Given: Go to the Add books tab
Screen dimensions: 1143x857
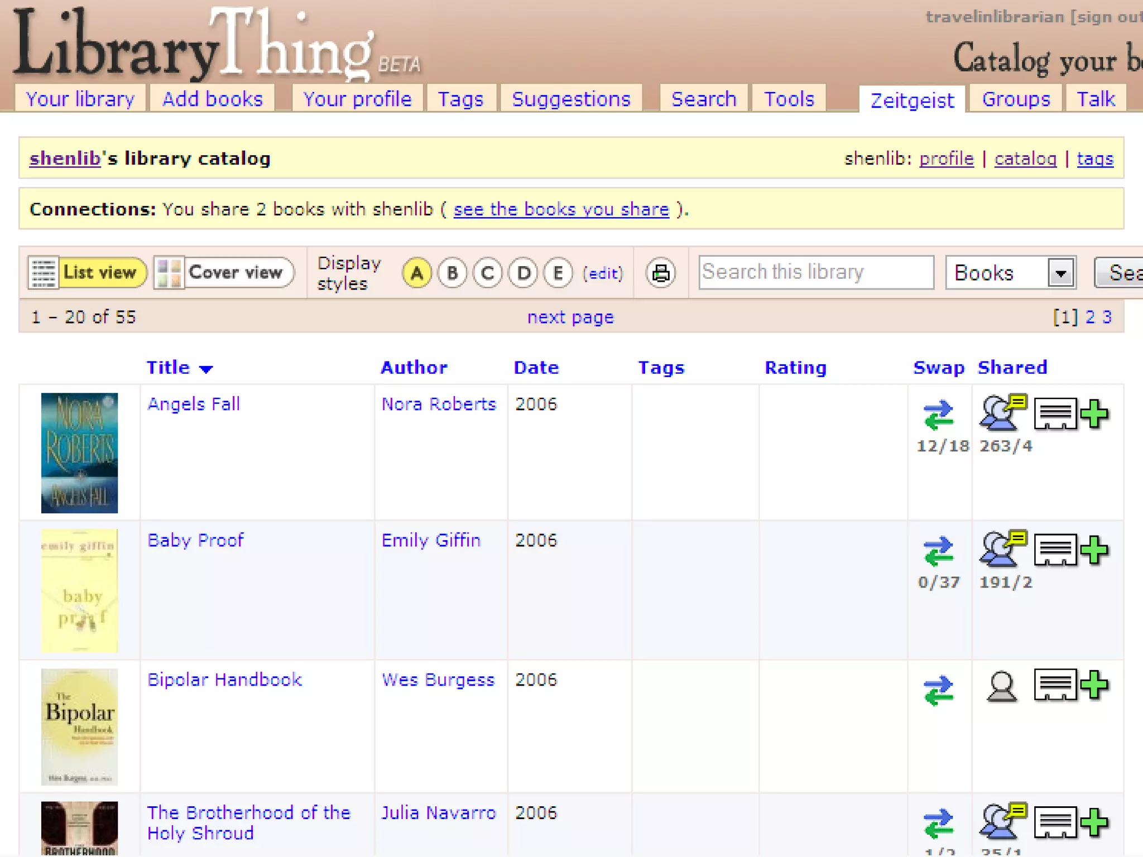Looking at the screenshot, I should (x=212, y=99).
